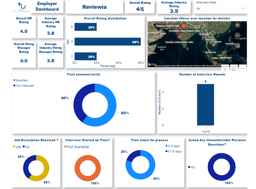Select the 5 star rating bar

click(86, 27)
